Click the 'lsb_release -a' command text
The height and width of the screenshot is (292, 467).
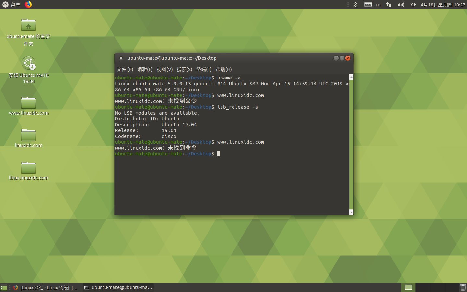pyautogui.click(x=237, y=107)
